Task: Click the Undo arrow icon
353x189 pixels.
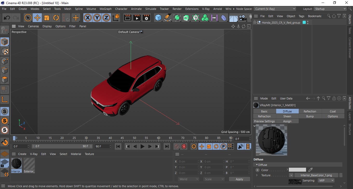Action: tap(7, 18)
